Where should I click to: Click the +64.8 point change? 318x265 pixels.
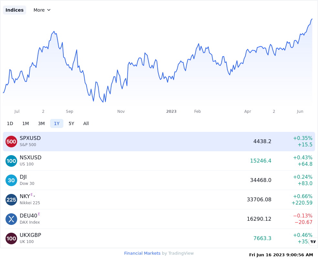(305, 164)
